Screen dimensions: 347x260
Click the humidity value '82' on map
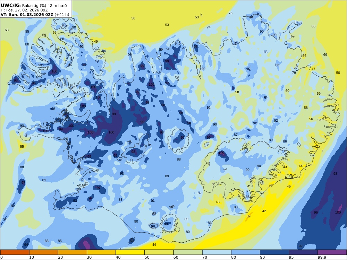(200, 193)
